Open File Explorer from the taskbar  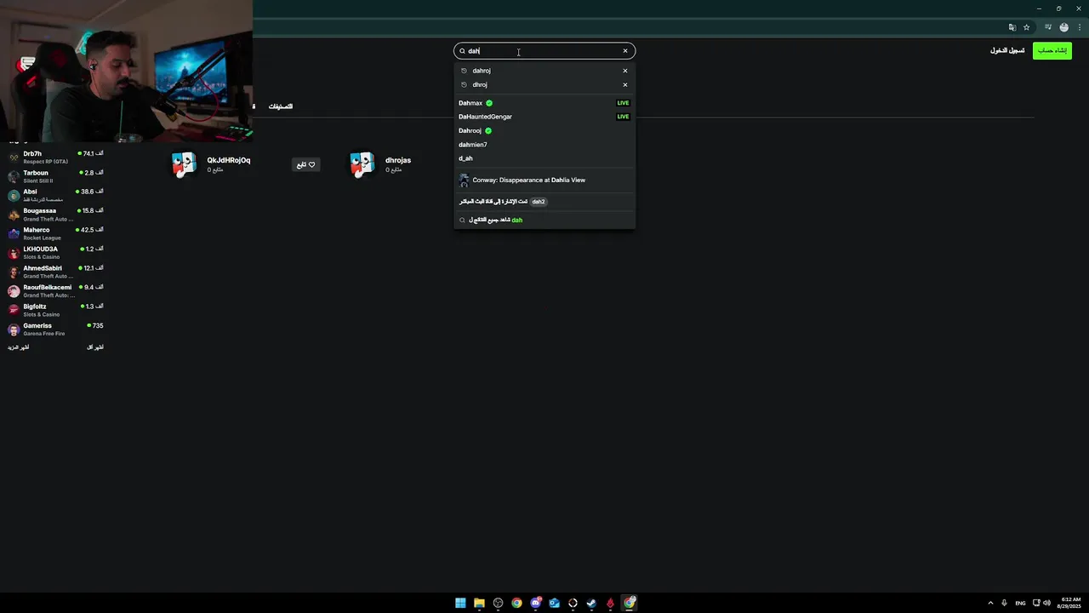pos(479,603)
